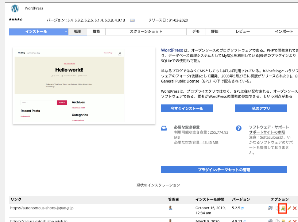Click the 必要な空き容量 : 43.45 MB text
The height and width of the screenshot is (222, 298).
tap(196, 142)
